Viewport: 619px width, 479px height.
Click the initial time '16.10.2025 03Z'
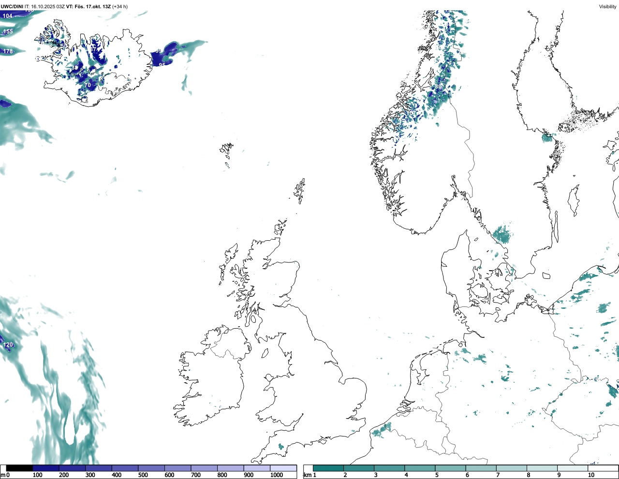pyautogui.click(x=48, y=7)
